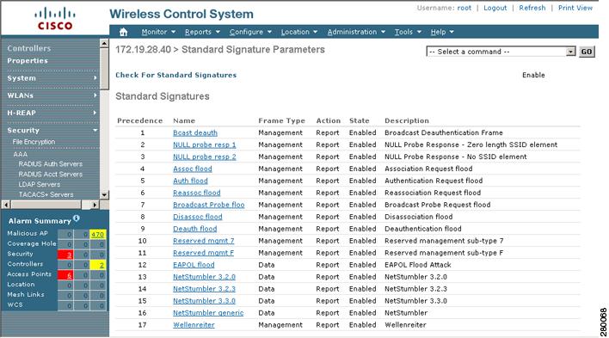
Task: Open the Bcast deauth signature
Action: click(195, 132)
